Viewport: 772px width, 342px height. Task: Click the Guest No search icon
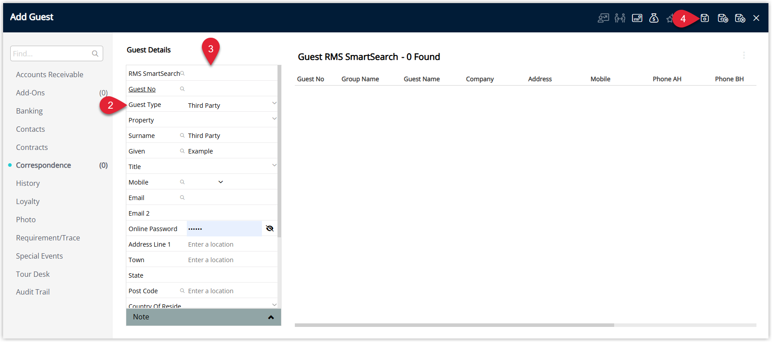click(x=182, y=89)
